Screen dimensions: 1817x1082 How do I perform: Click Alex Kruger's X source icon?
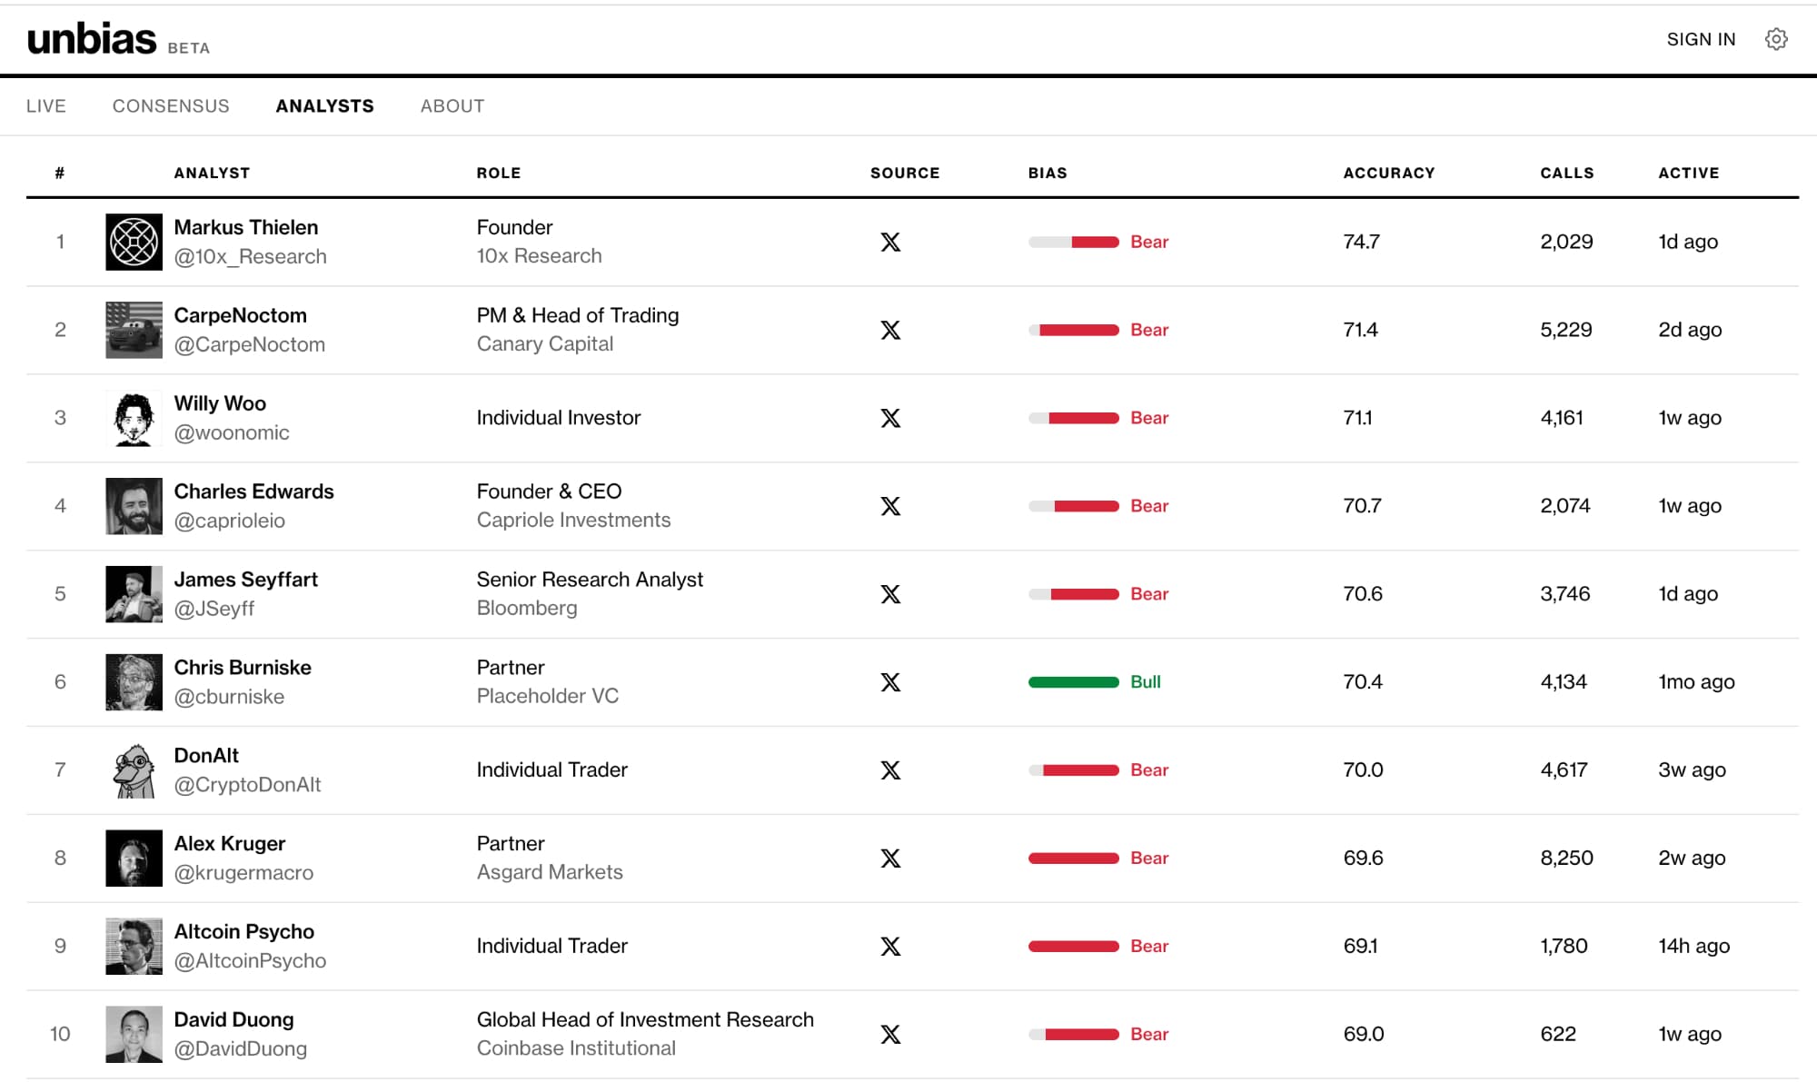coord(890,859)
